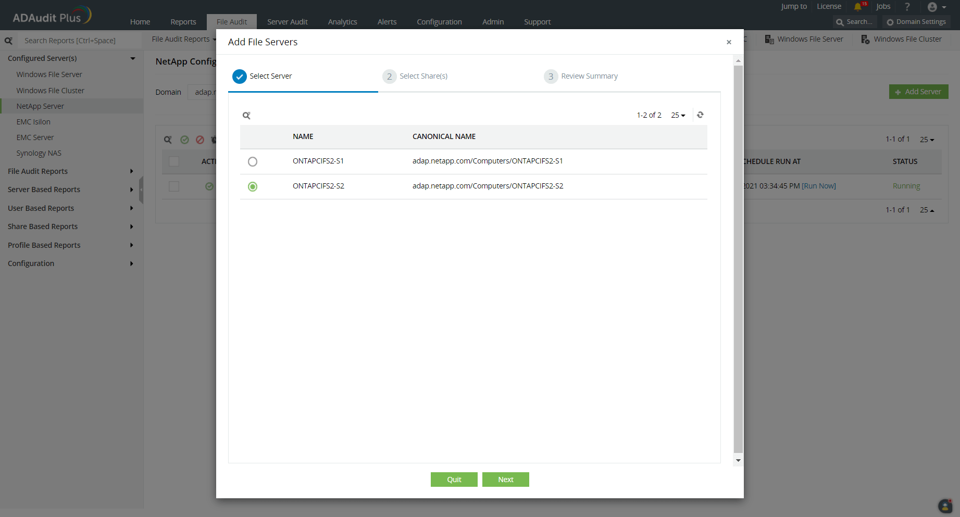This screenshot has height=517, width=960.
Task: Close the Add File Servers dialog
Action: tap(729, 42)
